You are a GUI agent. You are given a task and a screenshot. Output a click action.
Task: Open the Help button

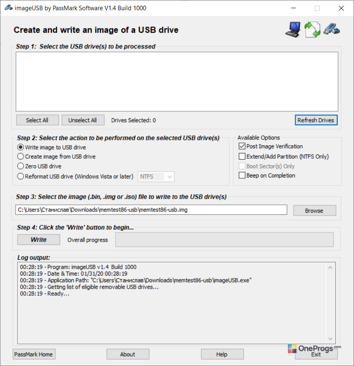tap(222, 354)
